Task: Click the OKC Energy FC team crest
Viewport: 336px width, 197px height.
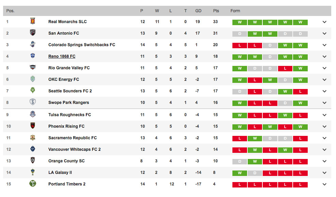Action: tap(33, 79)
